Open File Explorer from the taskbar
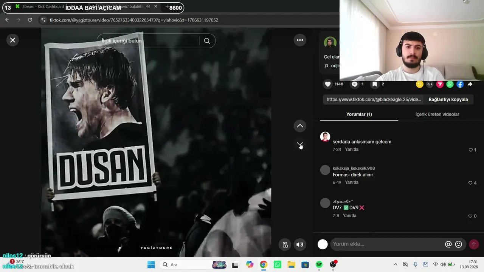Image resolution: width=484 pixels, height=272 pixels. point(291,264)
